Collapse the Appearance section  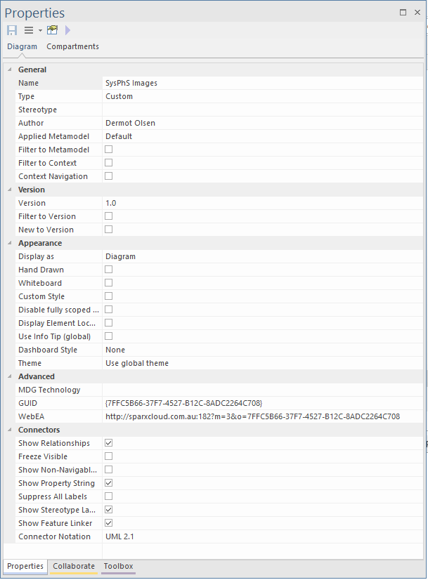[x=9, y=243]
